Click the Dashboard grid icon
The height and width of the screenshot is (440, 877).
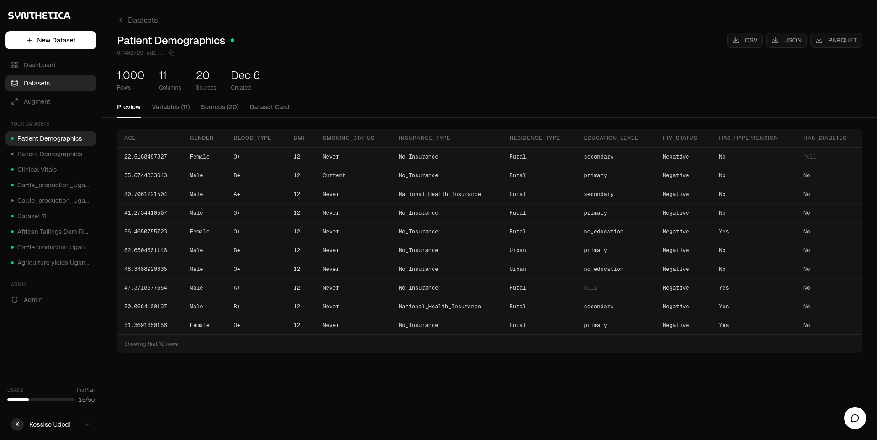15,65
